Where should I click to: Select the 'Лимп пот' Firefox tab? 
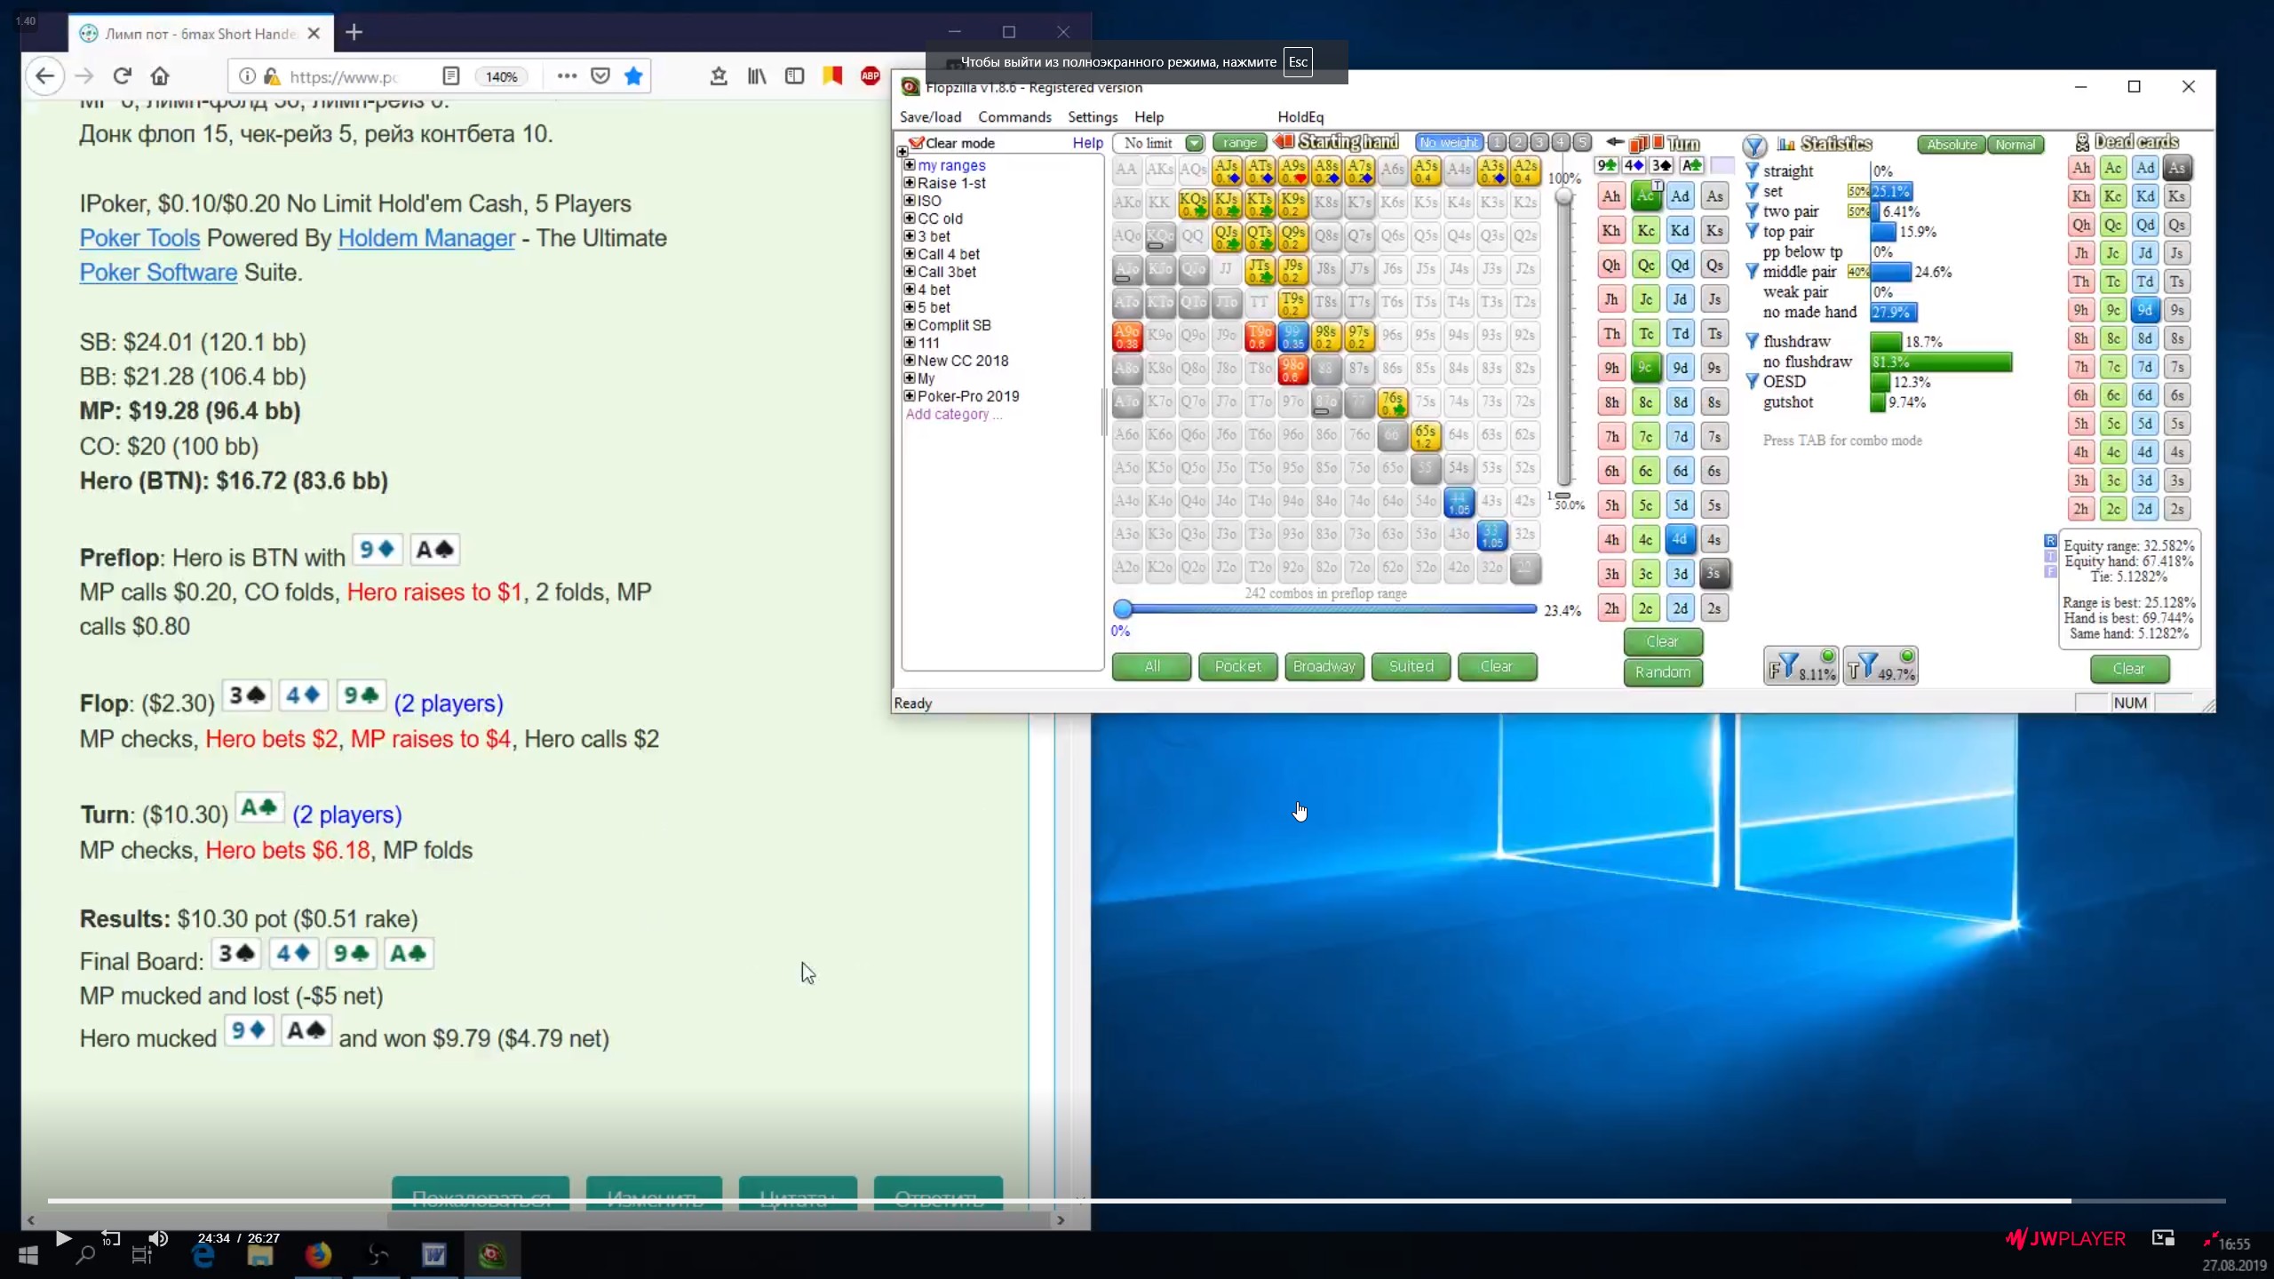pyautogui.click(x=200, y=34)
